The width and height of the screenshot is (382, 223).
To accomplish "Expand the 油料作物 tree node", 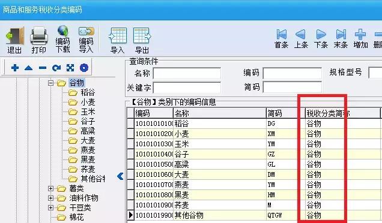I will pyautogui.click(x=50, y=198).
